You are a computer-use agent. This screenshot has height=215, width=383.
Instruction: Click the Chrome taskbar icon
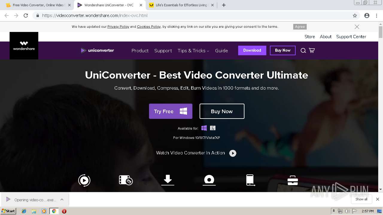(54, 211)
